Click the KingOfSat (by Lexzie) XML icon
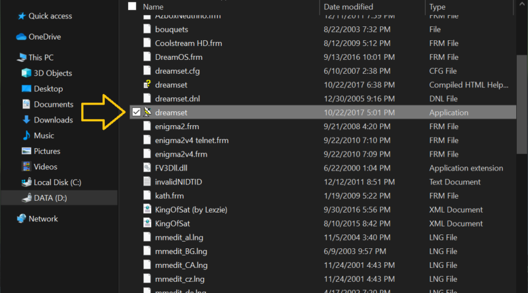This screenshot has width=528, height=293. point(148,209)
